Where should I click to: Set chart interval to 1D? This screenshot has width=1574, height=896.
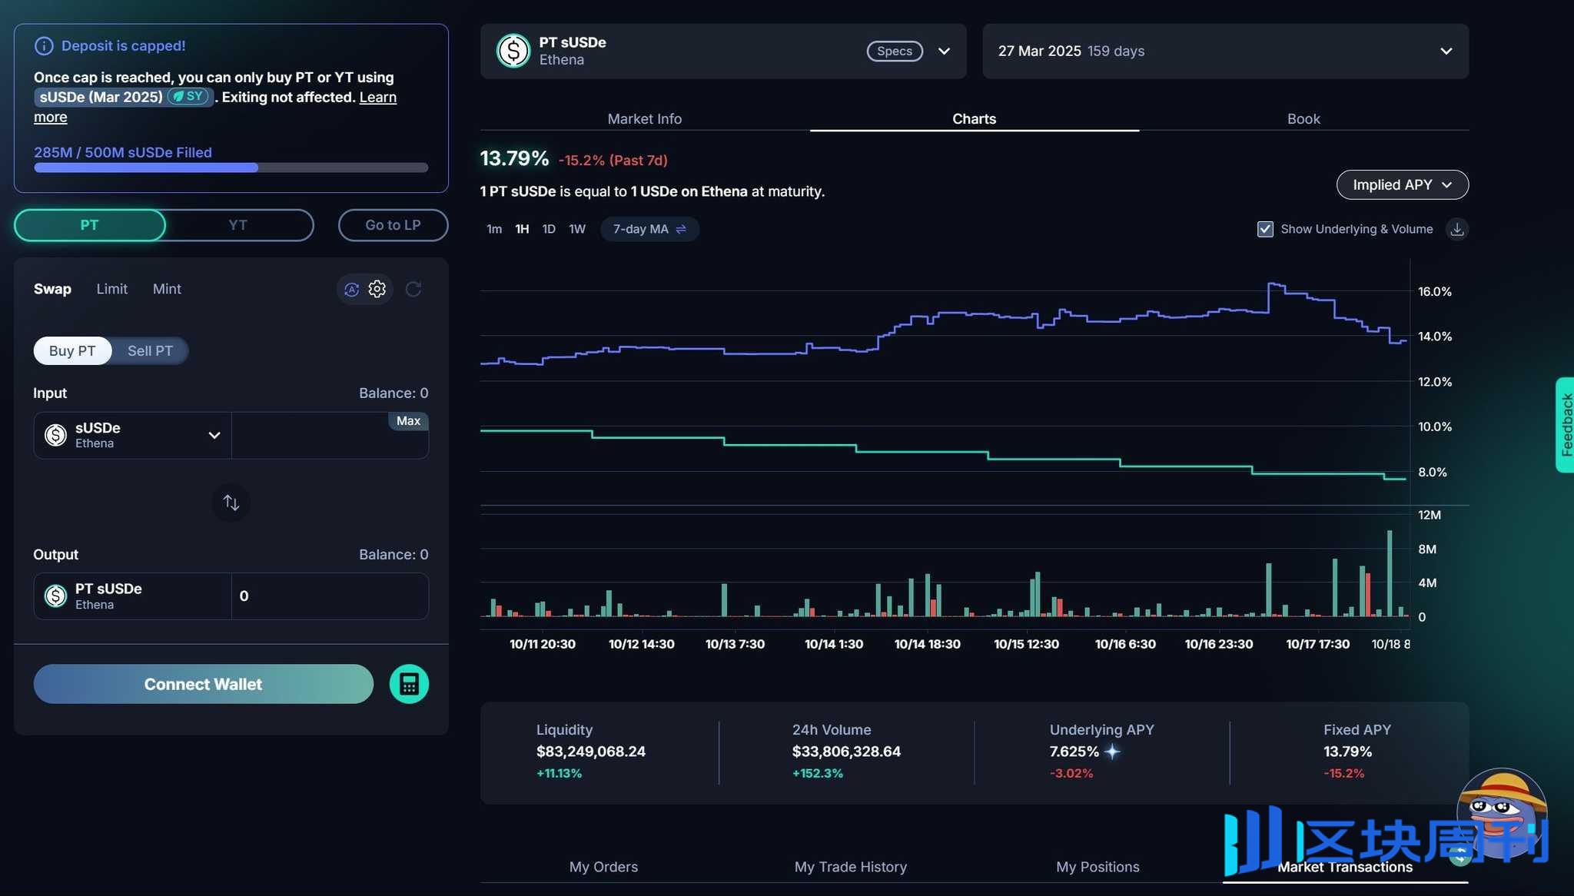[549, 229]
